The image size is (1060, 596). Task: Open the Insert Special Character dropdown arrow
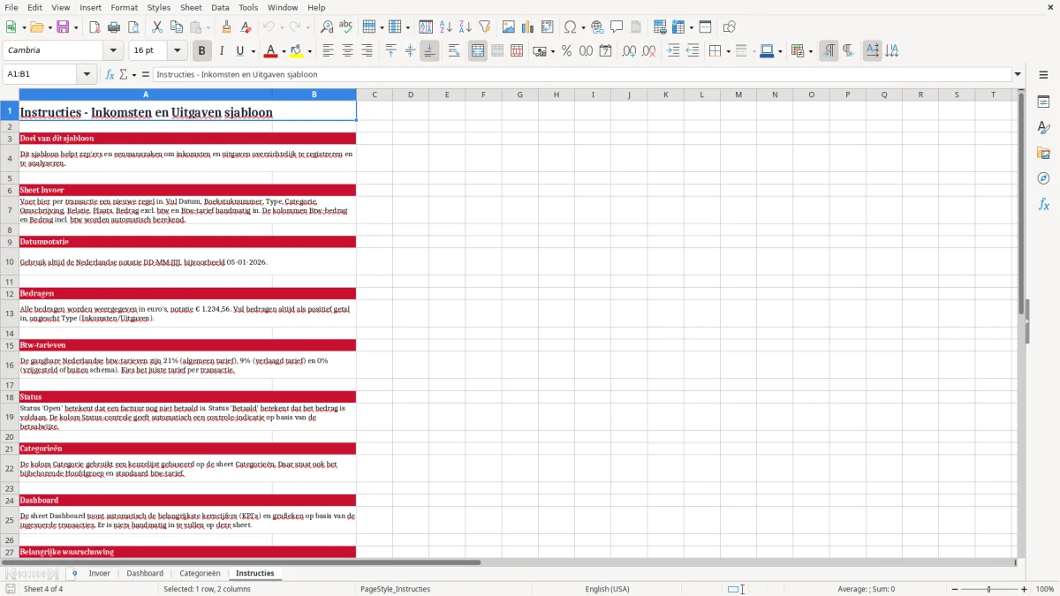pyautogui.click(x=584, y=27)
